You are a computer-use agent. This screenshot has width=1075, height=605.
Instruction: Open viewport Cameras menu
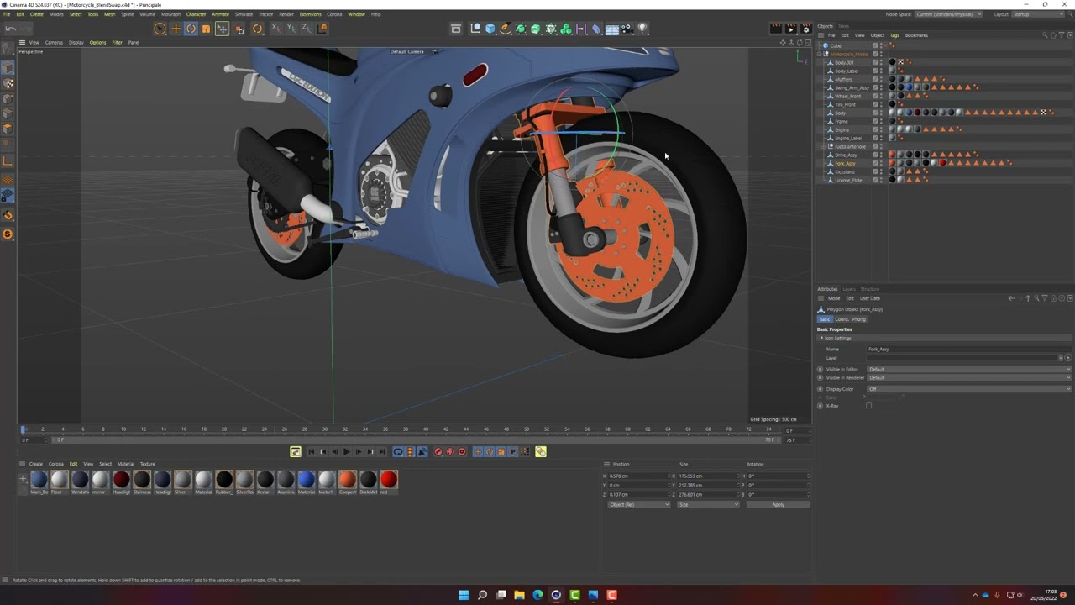[x=53, y=42]
